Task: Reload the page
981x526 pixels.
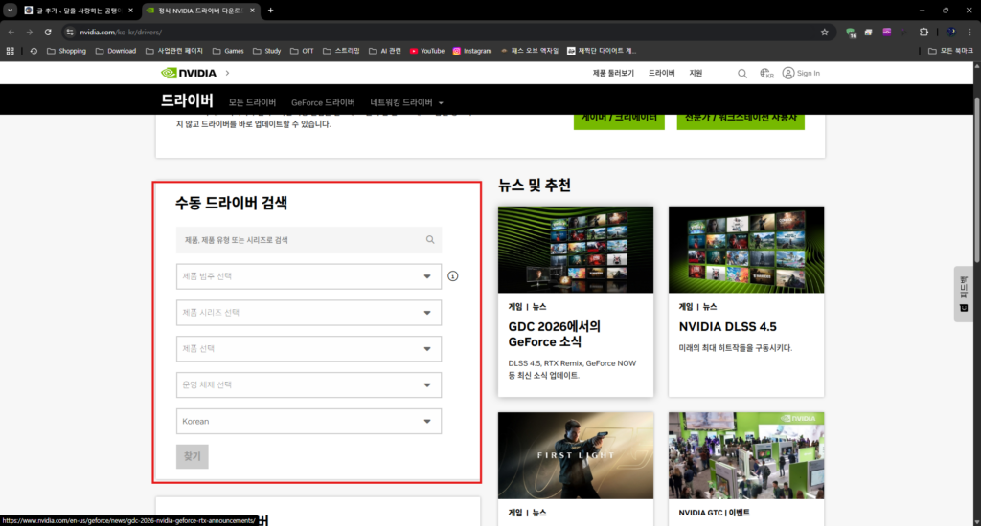Action: (x=48, y=32)
